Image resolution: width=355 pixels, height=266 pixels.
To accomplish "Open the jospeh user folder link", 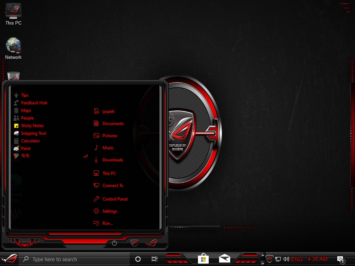I will 109,112.
